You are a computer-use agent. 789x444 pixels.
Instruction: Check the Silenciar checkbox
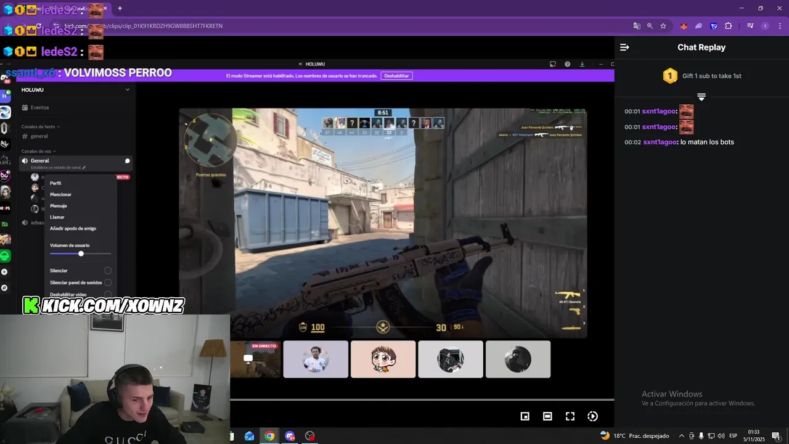pyautogui.click(x=108, y=271)
